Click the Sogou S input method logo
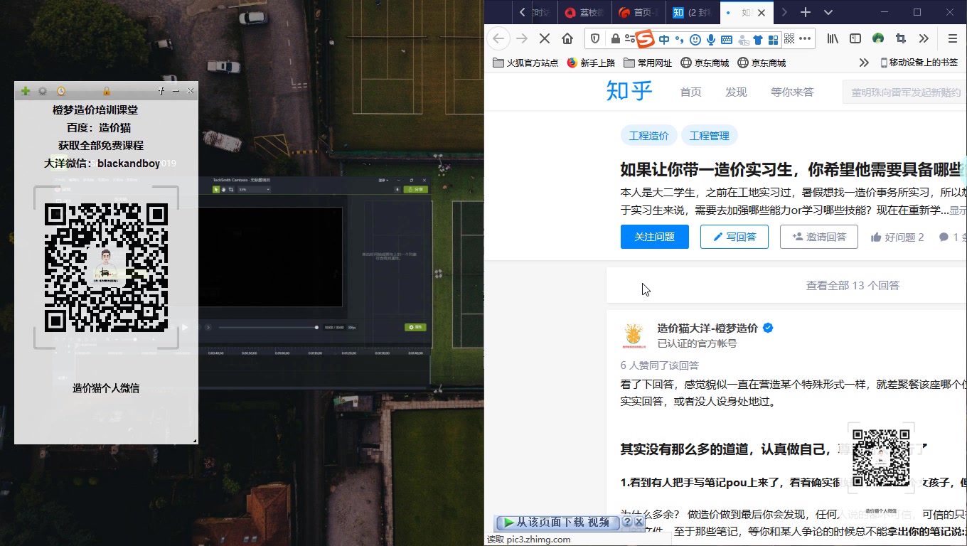The height and width of the screenshot is (546, 967). (645, 38)
